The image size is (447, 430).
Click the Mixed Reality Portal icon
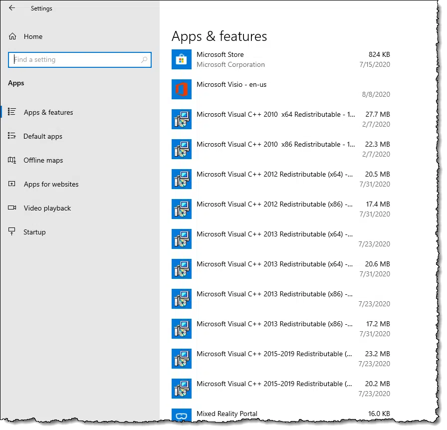coord(181,416)
